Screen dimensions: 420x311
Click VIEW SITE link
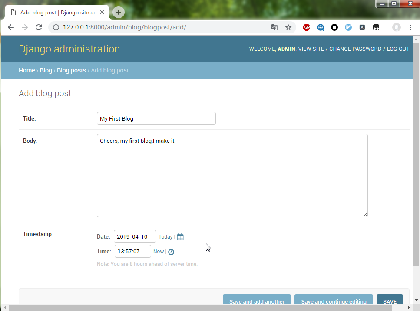(311, 49)
